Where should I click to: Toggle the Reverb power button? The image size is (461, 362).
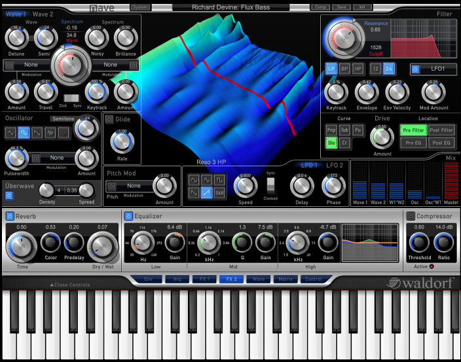(10, 216)
